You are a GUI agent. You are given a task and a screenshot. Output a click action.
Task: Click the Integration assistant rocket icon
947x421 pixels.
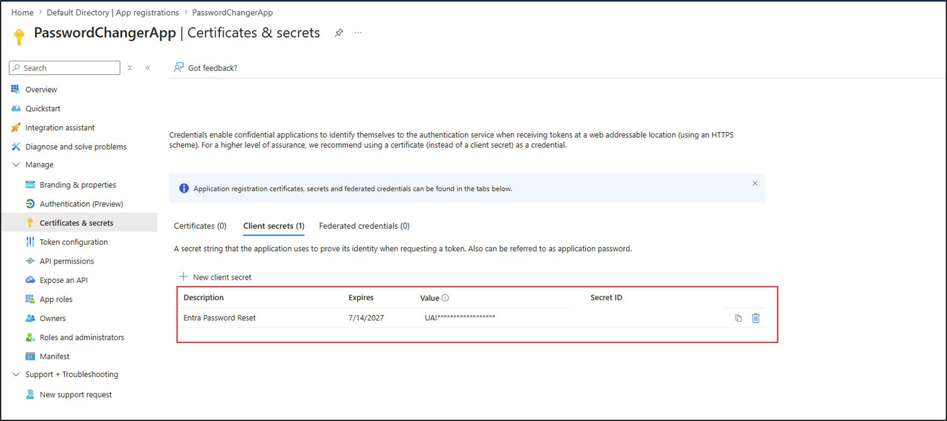[x=16, y=127]
